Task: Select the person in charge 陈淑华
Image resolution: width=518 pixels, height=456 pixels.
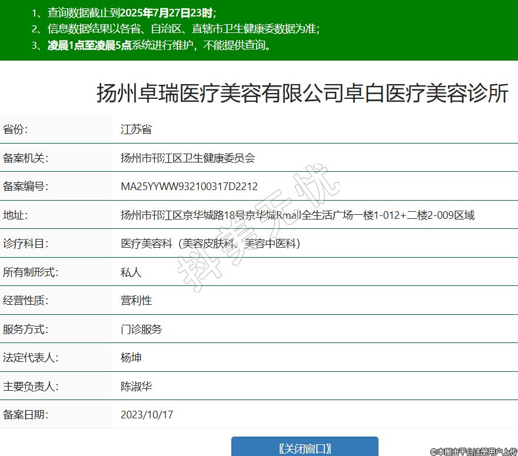Action: point(136,387)
